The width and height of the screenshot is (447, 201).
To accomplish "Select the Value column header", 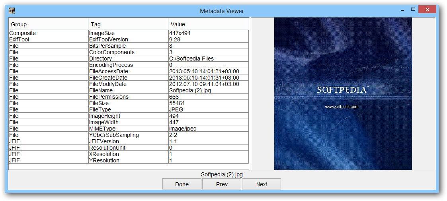I will [208, 24].
